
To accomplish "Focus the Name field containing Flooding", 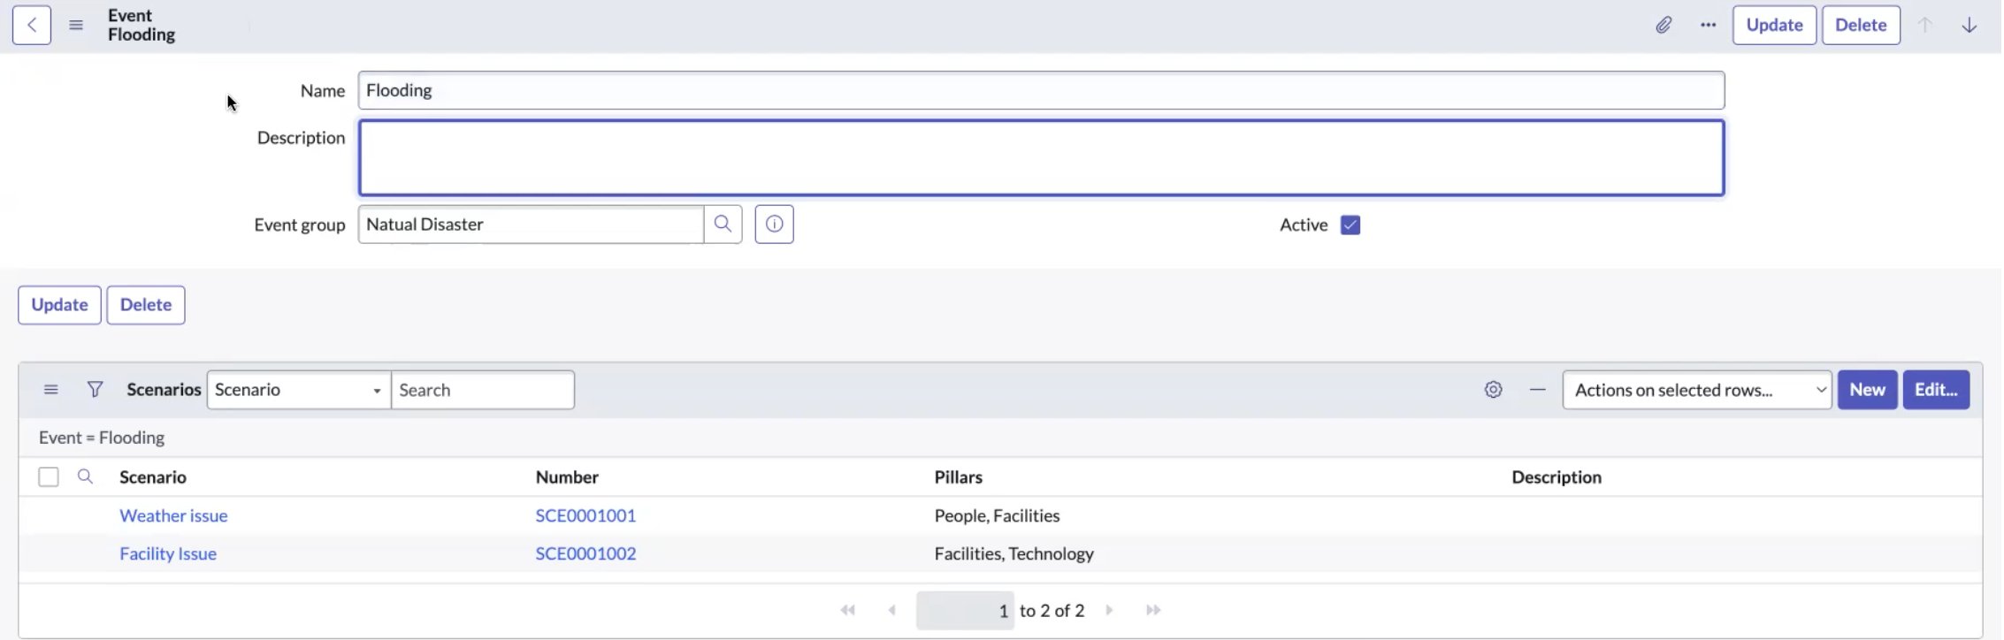I will [x=1041, y=90].
